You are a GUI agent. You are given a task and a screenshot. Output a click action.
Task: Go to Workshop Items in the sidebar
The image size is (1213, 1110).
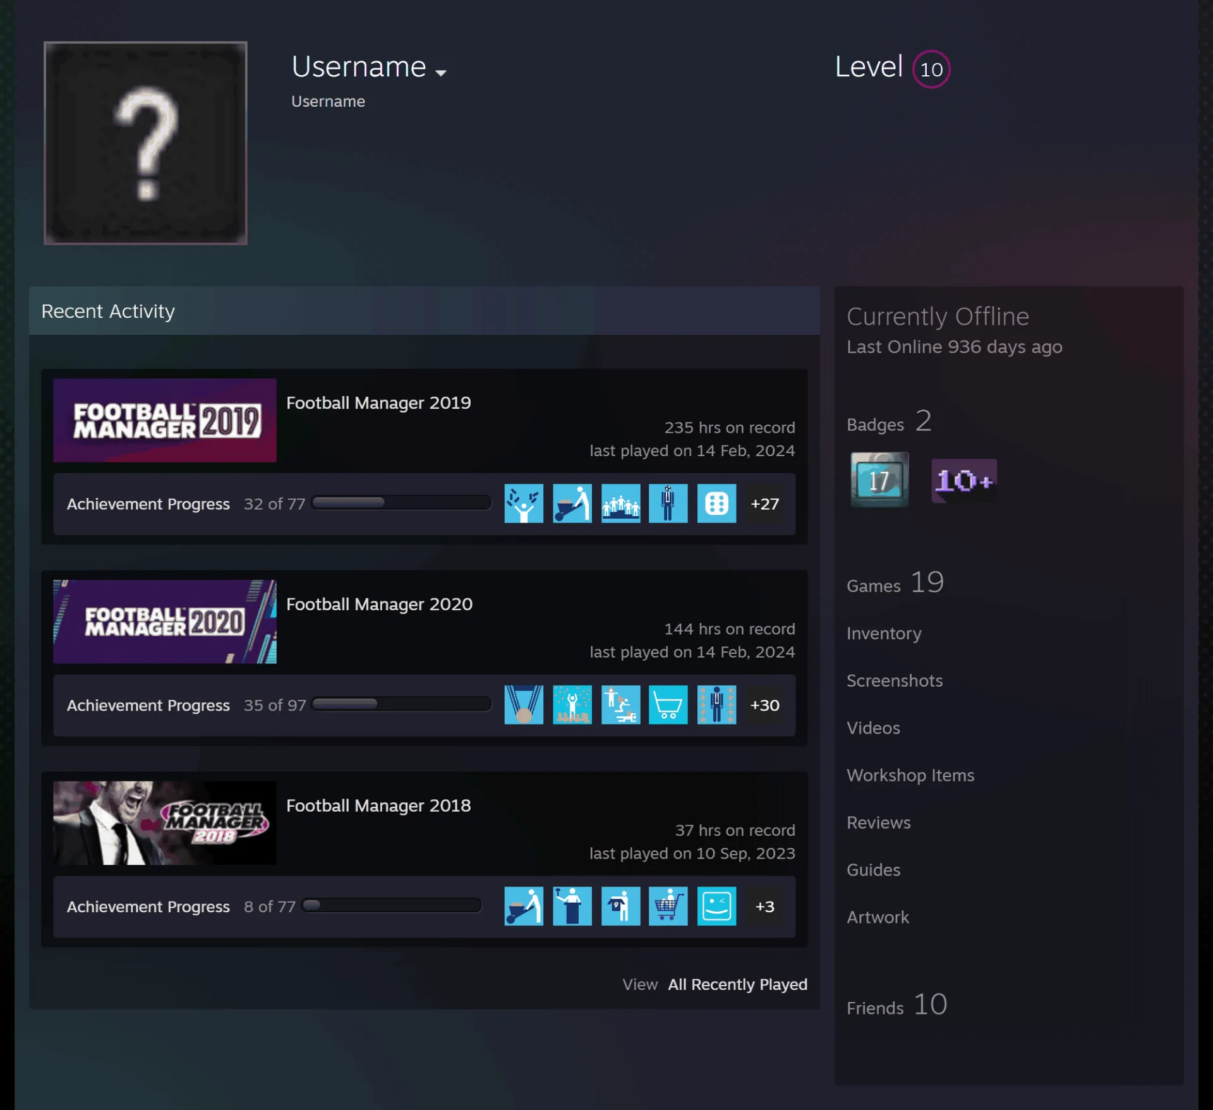(910, 775)
